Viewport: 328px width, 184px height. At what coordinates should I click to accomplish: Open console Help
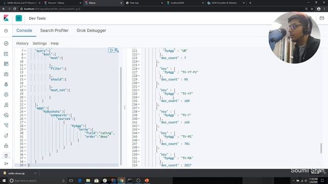click(55, 43)
